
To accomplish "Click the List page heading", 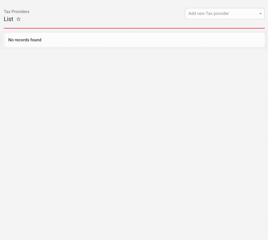I will pyautogui.click(x=9, y=19).
